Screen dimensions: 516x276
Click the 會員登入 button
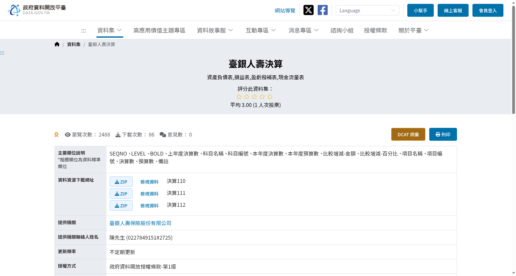488,10
